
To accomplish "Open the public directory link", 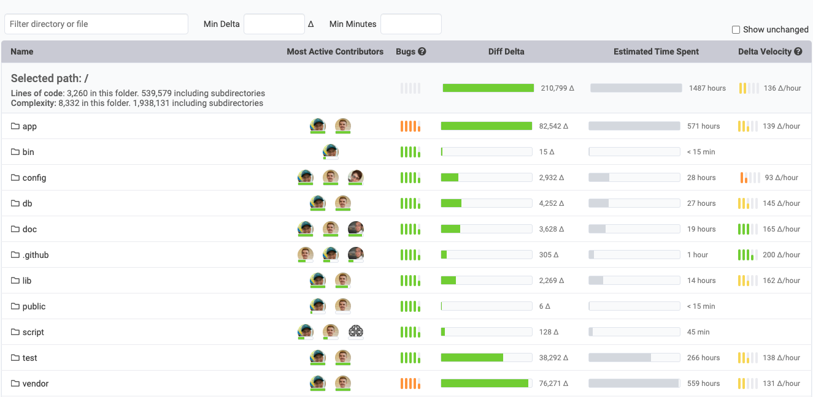I will click(x=34, y=306).
